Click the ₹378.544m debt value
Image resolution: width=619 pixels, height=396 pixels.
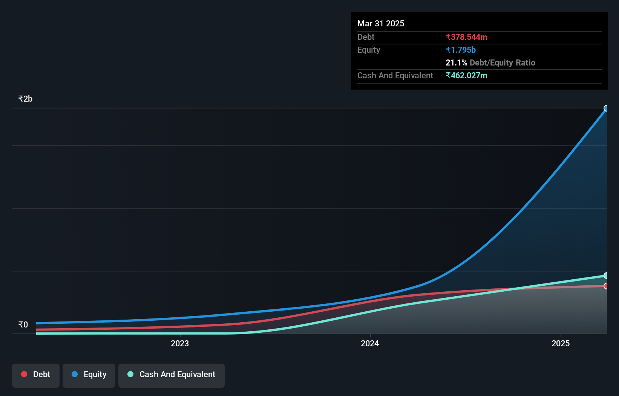(466, 37)
